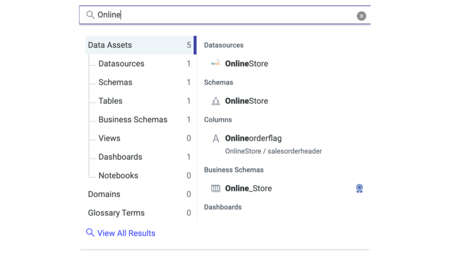This screenshot has height=257, width=455.
Task: Pick the Dashboards filter in sidebar
Action: pyautogui.click(x=120, y=157)
